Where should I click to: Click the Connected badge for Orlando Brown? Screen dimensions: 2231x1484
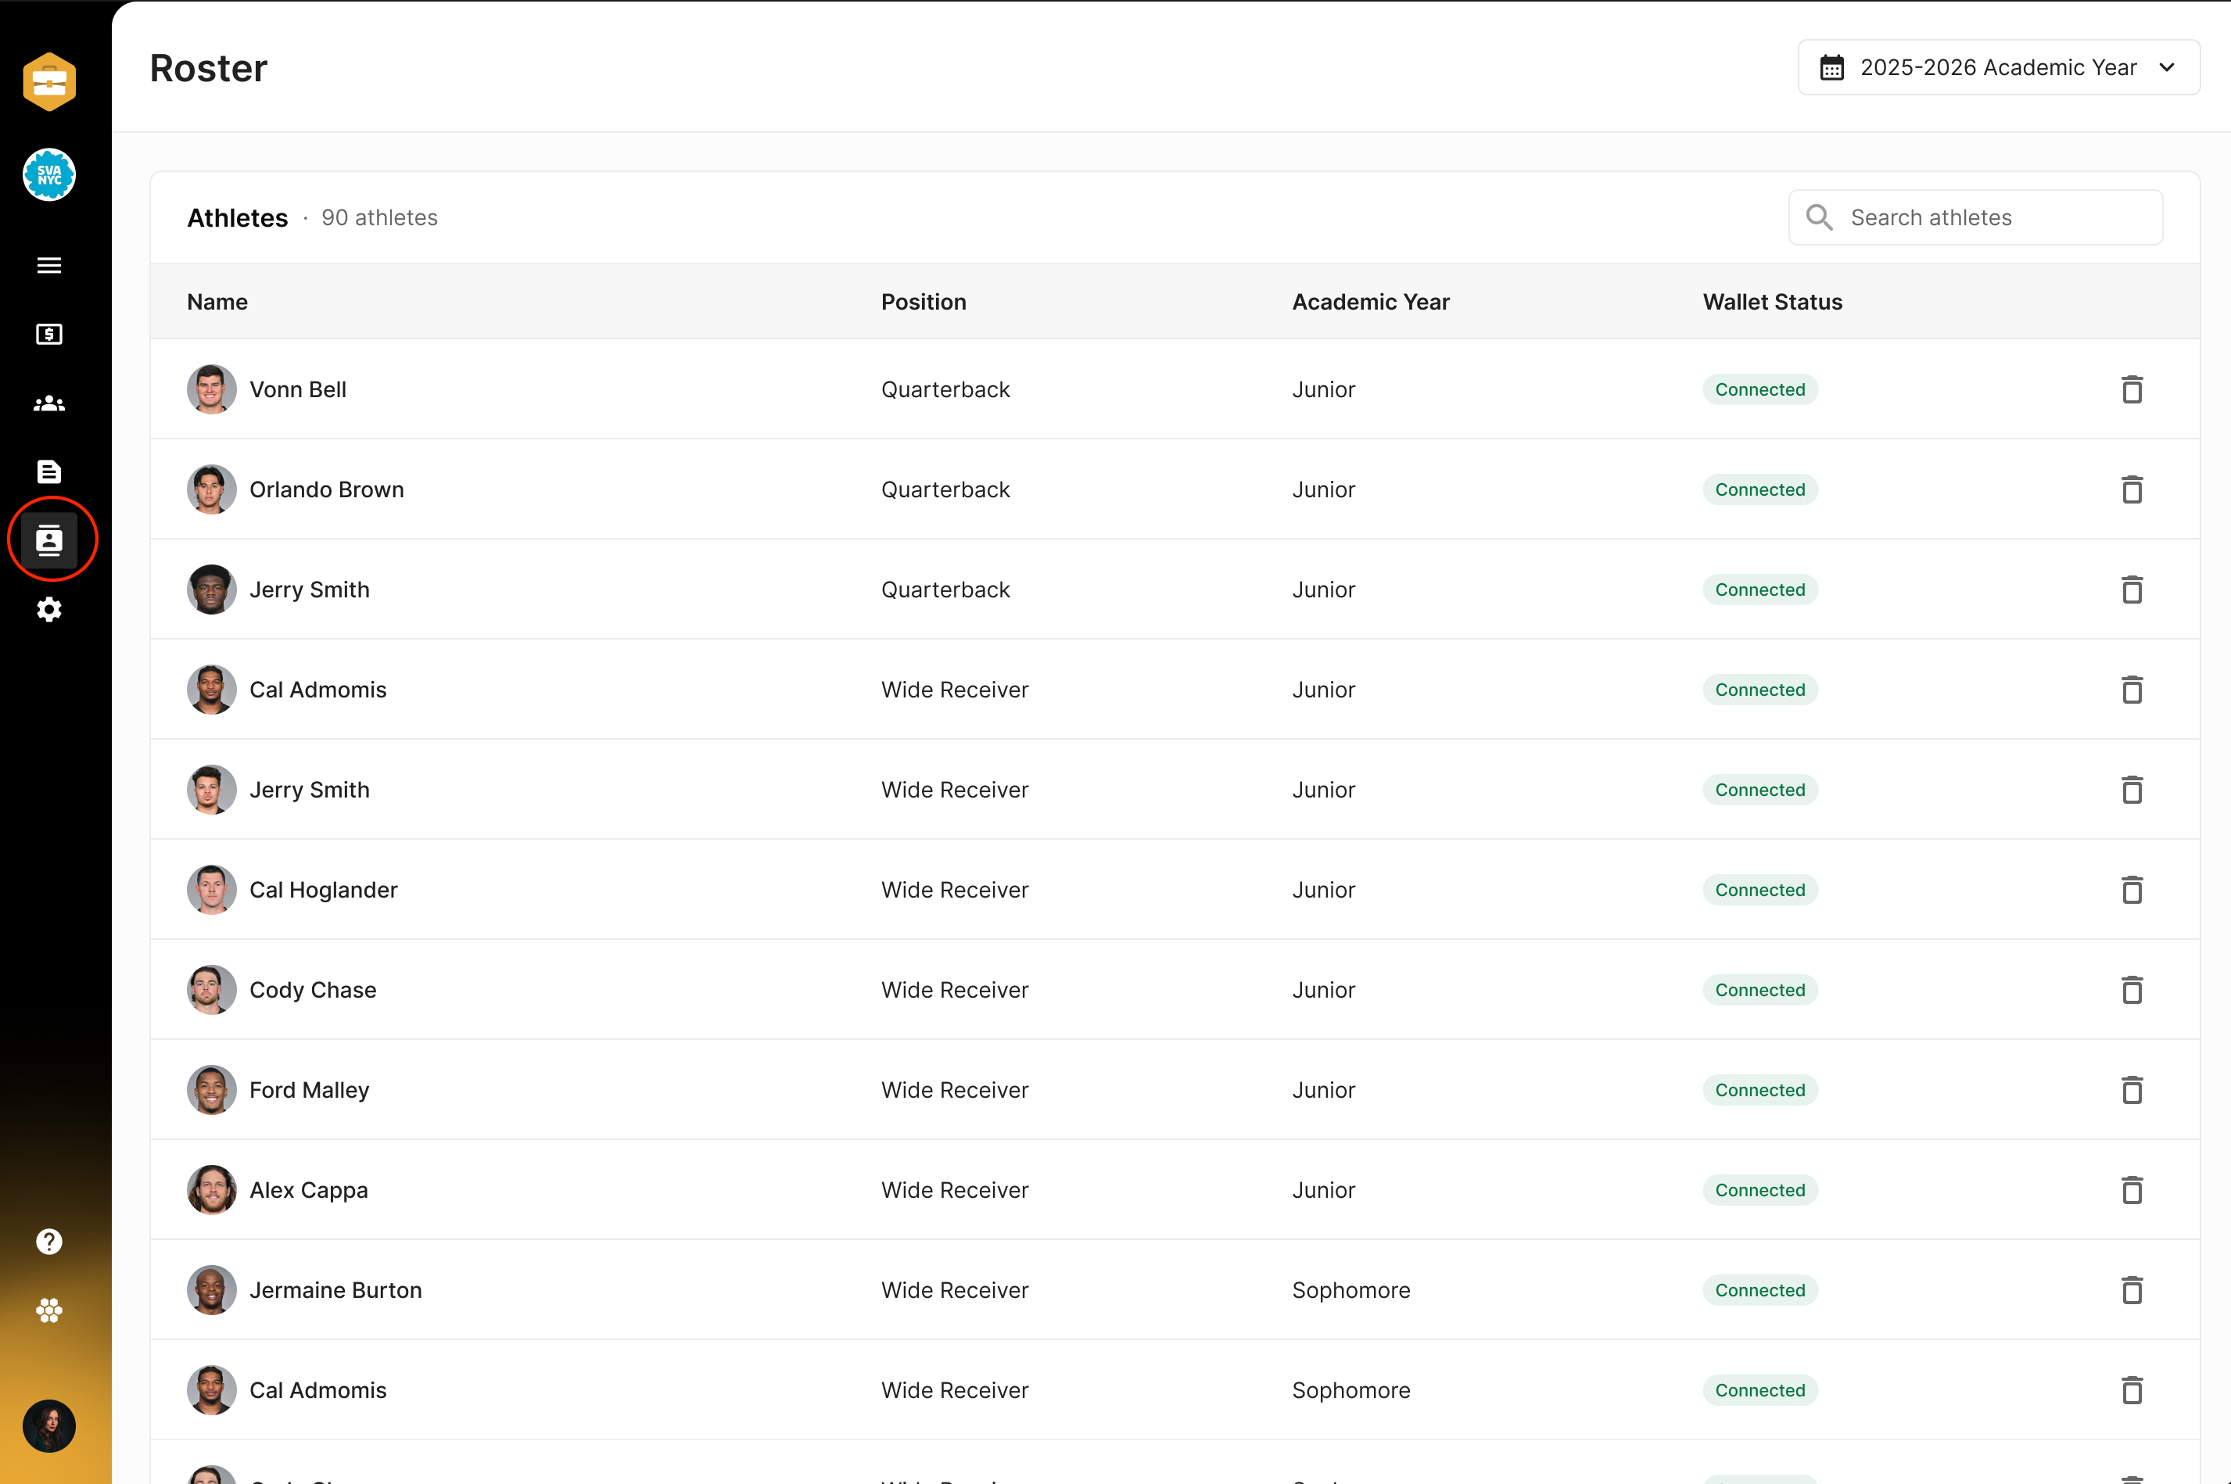(x=1759, y=489)
